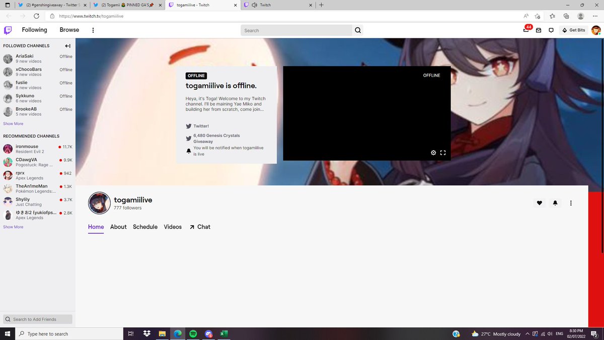Click Search to Add Friends field
This screenshot has width=604, height=340.
click(x=38, y=319)
